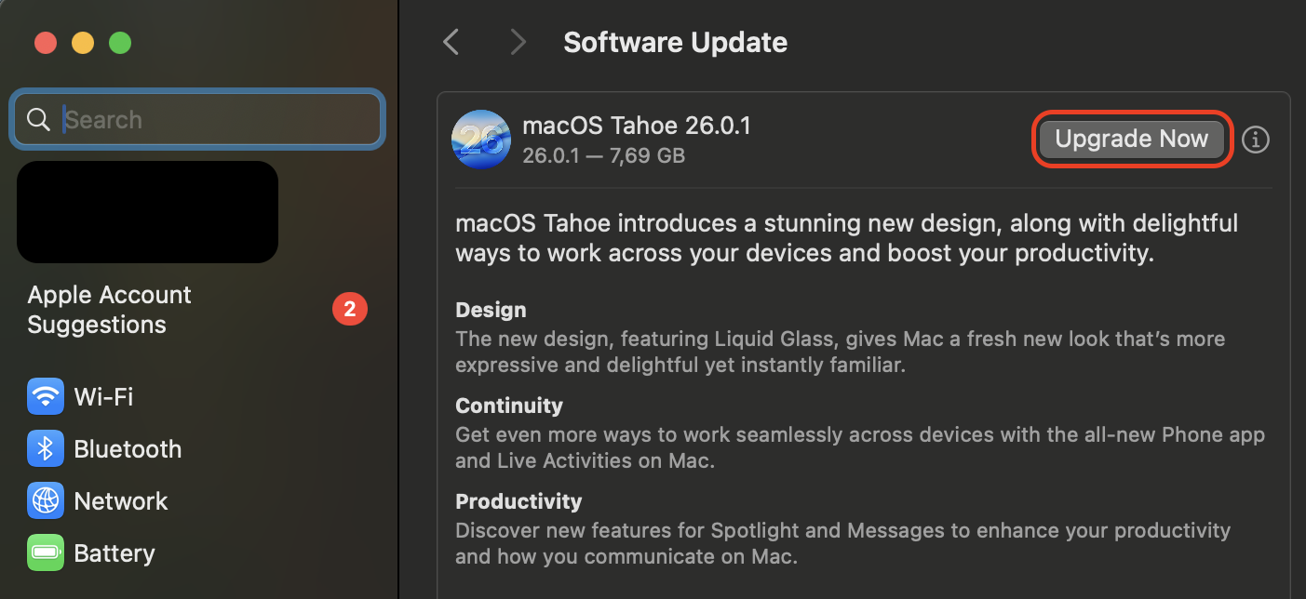Expand Apple Account Suggestions

pos(109,309)
